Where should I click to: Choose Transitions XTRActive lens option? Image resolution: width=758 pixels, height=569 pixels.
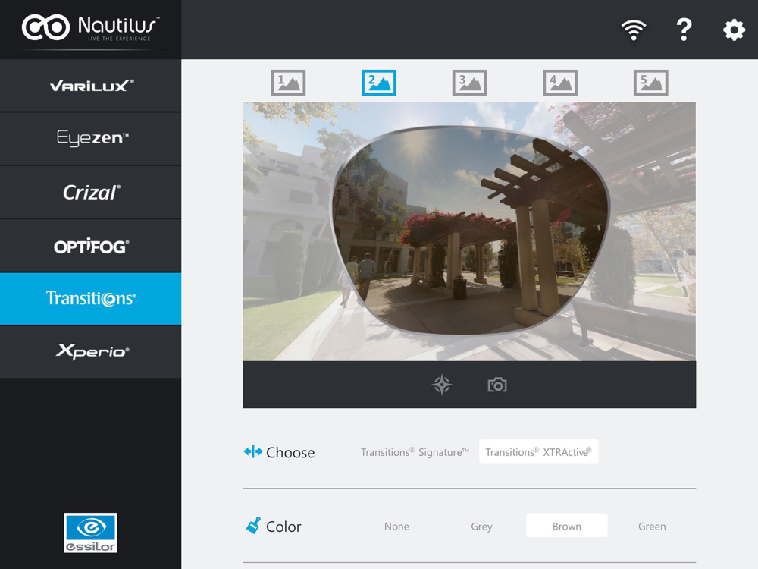click(538, 451)
